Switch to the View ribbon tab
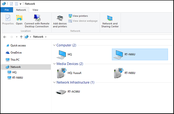The width and height of the screenshot is (174, 114). click(35, 10)
